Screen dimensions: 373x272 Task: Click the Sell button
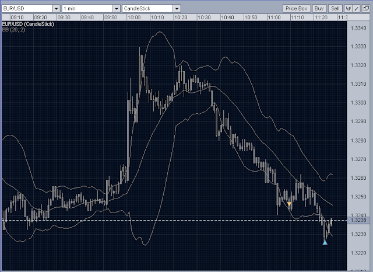[x=335, y=9]
